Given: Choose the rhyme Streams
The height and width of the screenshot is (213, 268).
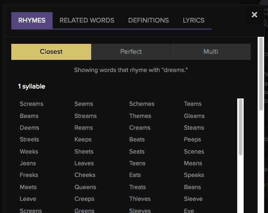Looking at the screenshot, I should [x=85, y=116].
